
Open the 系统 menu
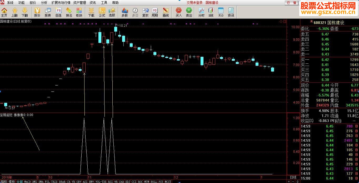(10, 3)
